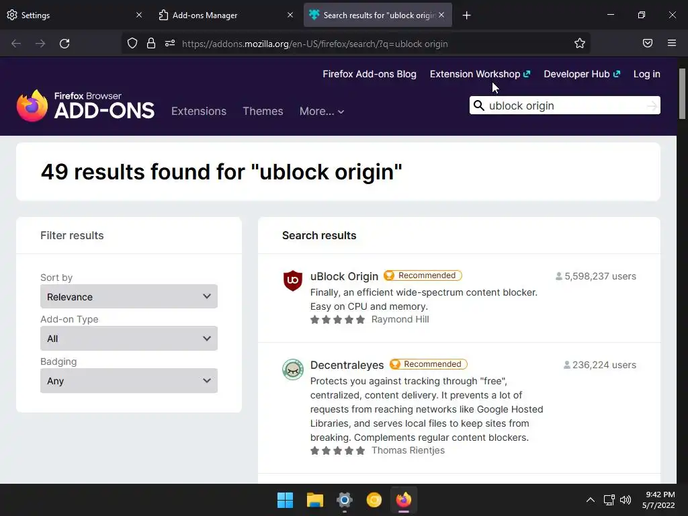688x516 pixels.
Task: Click the site security padlock icon
Action: (x=151, y=44)
